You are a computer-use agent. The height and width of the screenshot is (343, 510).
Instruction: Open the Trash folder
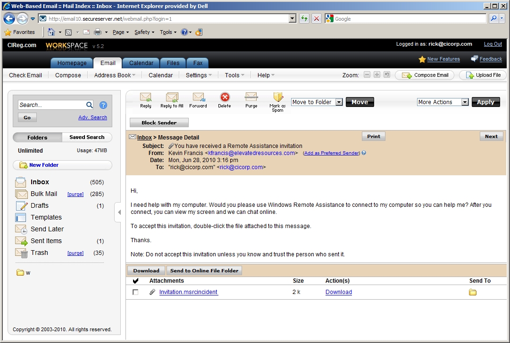39,253
